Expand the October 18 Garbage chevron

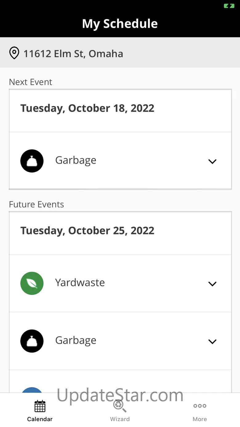(x=212, y=161)
